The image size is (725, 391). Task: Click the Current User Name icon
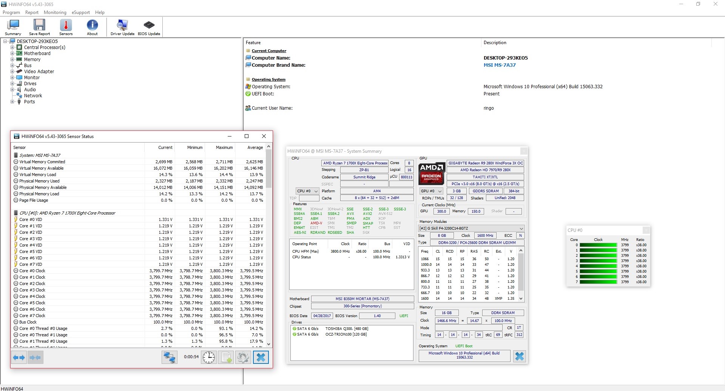248,108
